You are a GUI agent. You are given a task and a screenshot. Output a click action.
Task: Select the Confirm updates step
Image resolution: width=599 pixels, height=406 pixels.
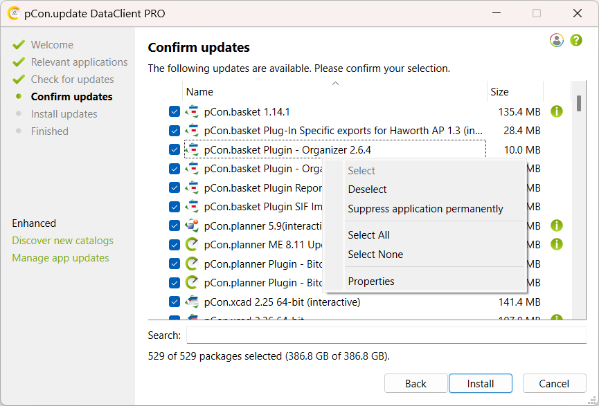pyautogui.click(x=71, y=97)
